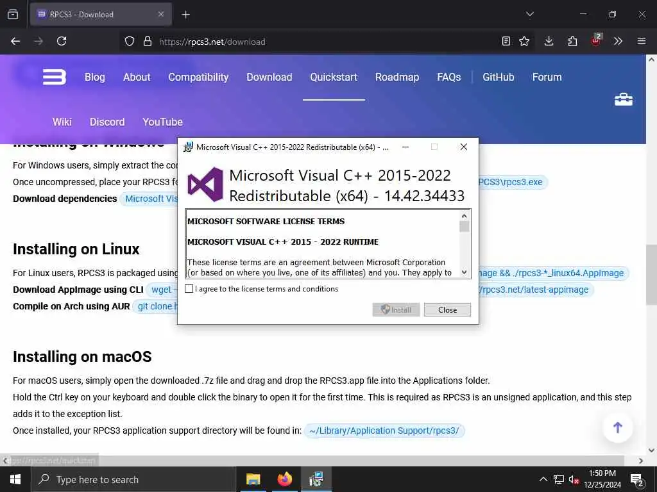
Task: Click the browser address bar URL
Action: click(x=212, y=42)
